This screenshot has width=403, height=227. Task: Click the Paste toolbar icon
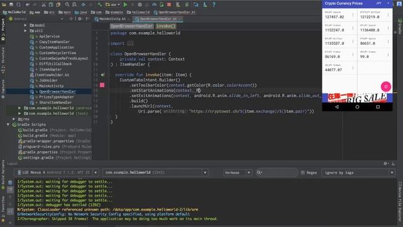tap(59, 4)
